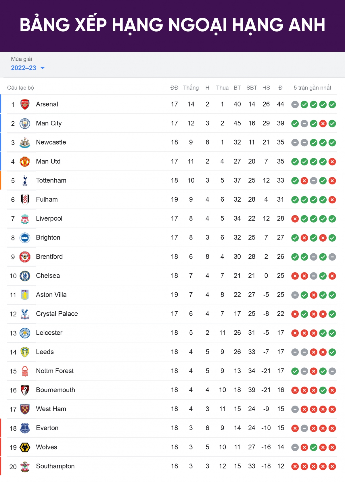
Task: Click the Southampton club crest
Action: point(25,466)
